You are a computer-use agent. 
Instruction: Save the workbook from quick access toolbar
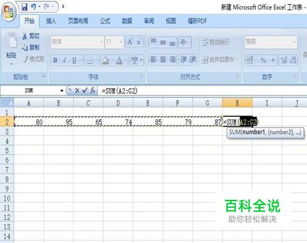click(25, 7)
